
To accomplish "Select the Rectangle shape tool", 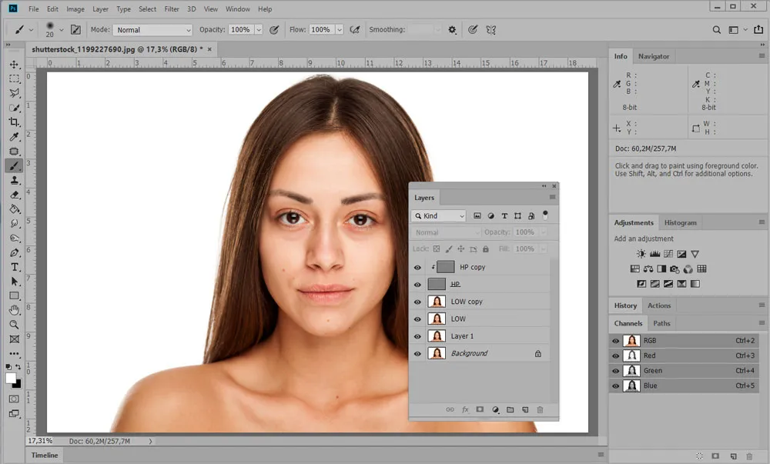I will tap(14, 295).
